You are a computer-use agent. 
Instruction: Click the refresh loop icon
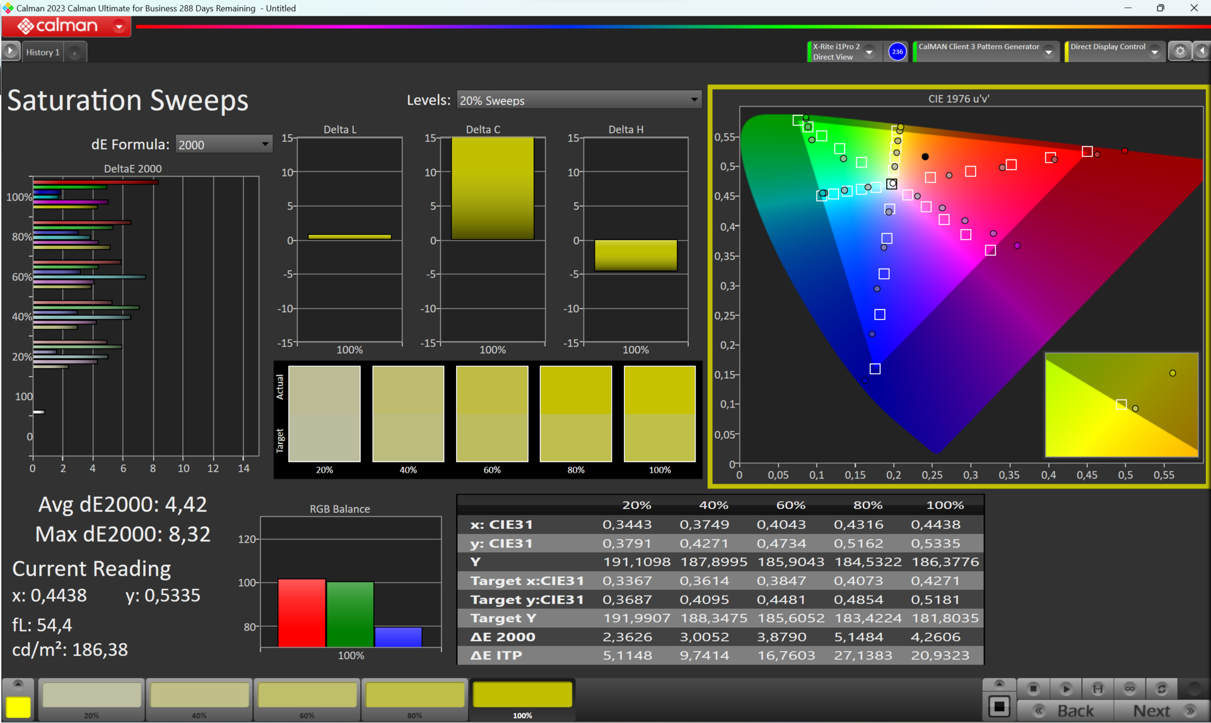[1161, 688]
